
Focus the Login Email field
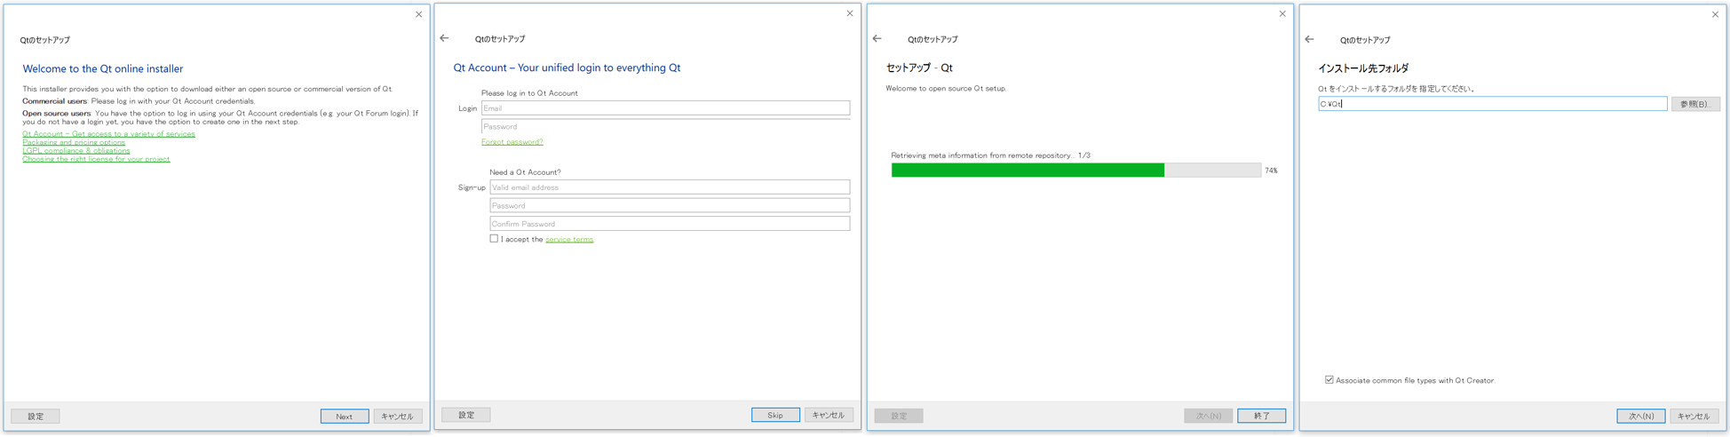pos(665,108)
